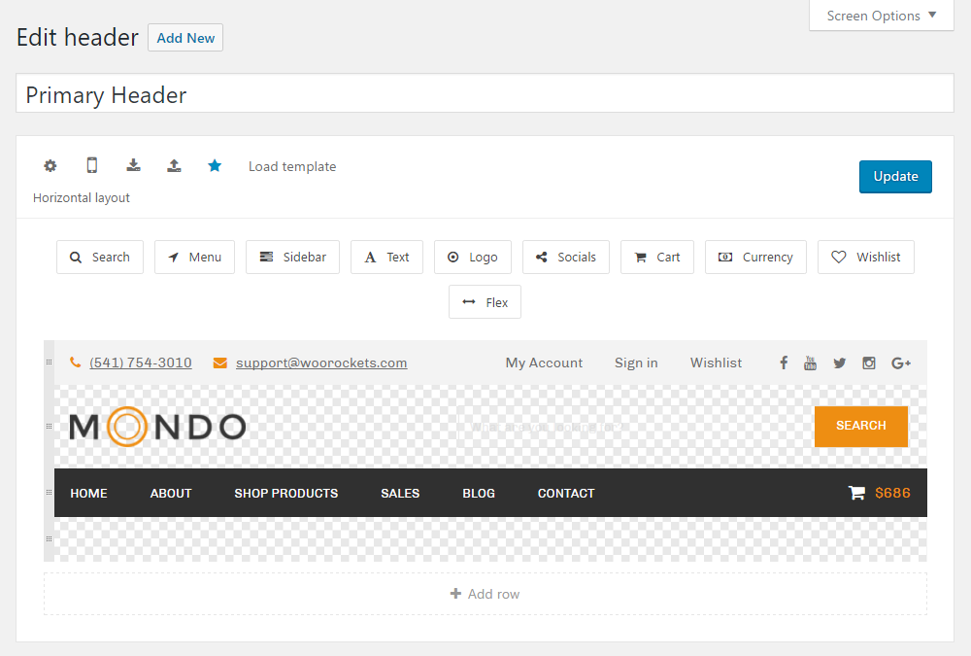971x656 pixels.
Task: Click the phone icon next to the number
Action: coord(75,362)
